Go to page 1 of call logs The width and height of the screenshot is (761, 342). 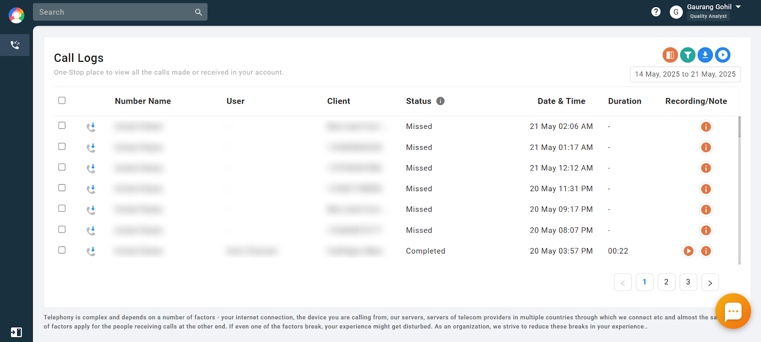coord(644,282)
